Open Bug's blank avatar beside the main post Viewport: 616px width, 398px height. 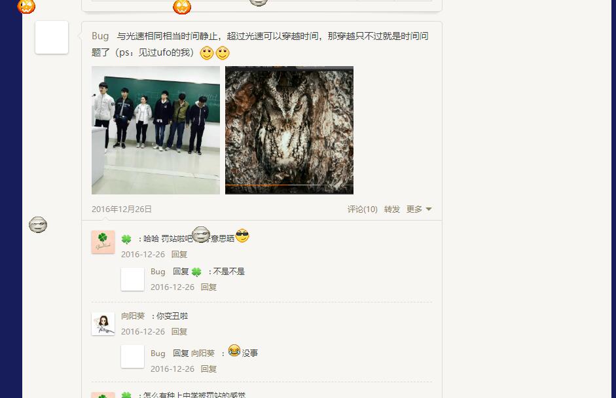[x=52, y=37]
